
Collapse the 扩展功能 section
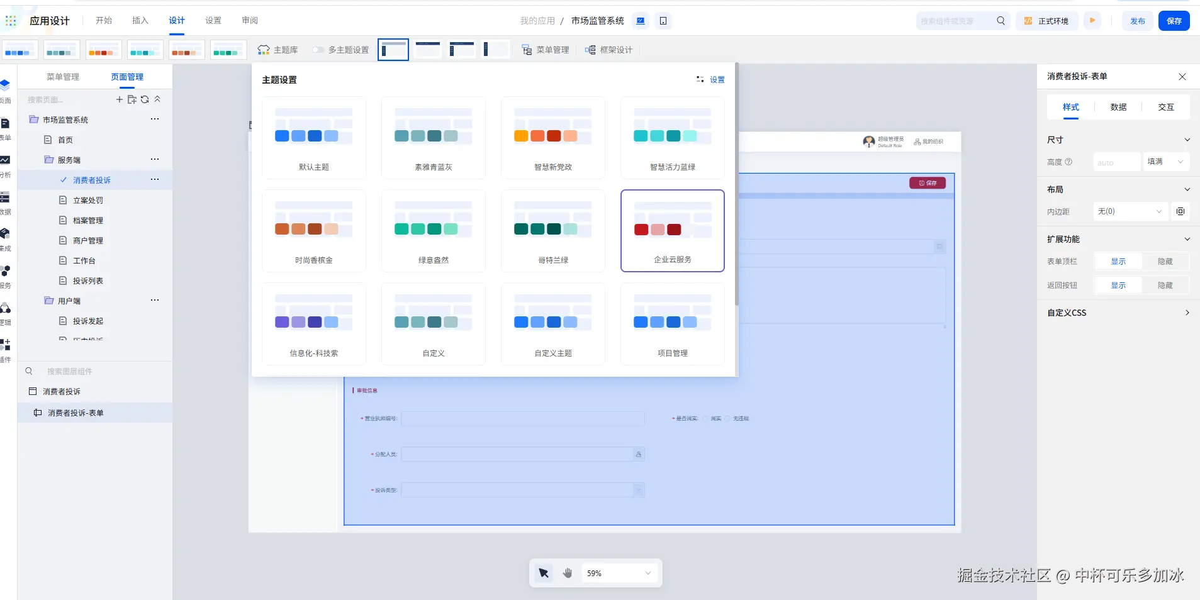click(x=1187, y=239)
